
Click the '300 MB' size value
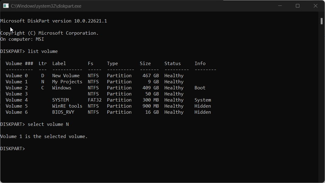(x=151, y=100)
